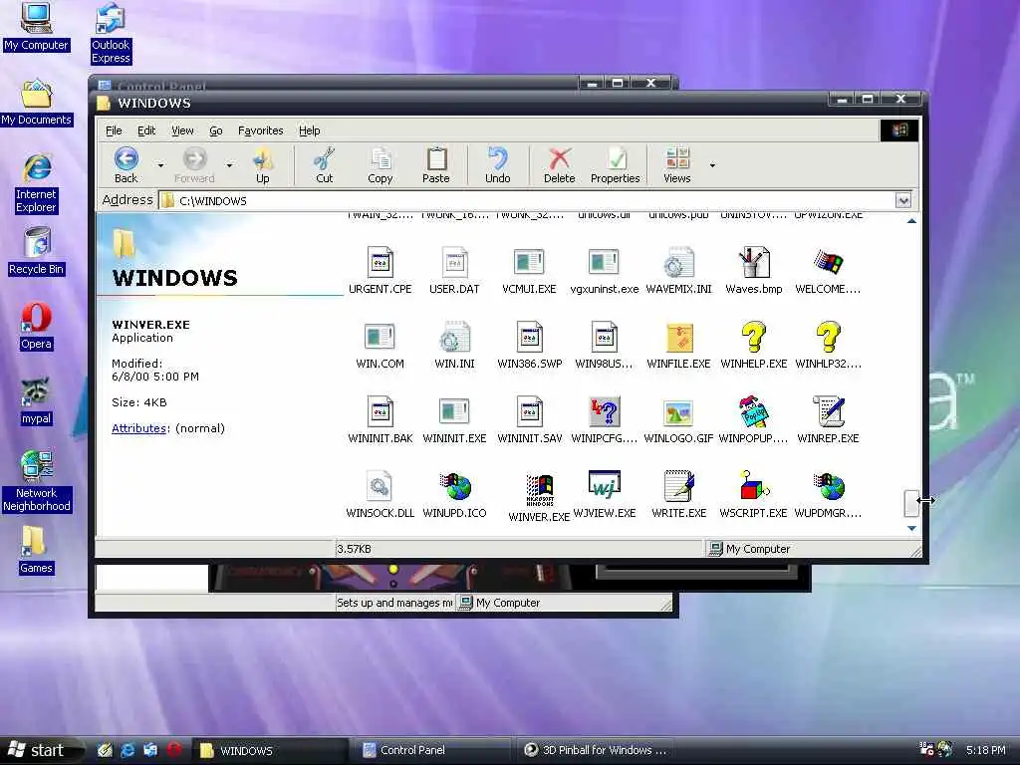Click the file list scroll up arrow
Image resolution: width=1020 pixels, height=765 pixels.
(x=911, y=221)
